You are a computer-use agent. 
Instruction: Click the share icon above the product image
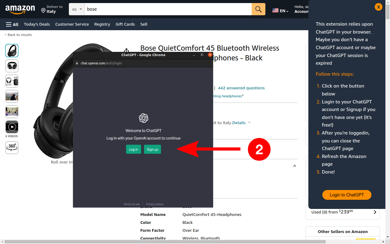126,51
